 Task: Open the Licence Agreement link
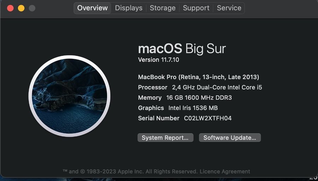225,171
